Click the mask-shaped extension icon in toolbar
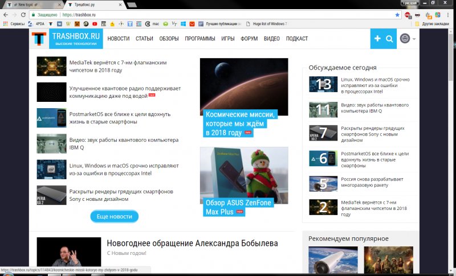Screen dimensions: 456x276 (x=418, y=15)
